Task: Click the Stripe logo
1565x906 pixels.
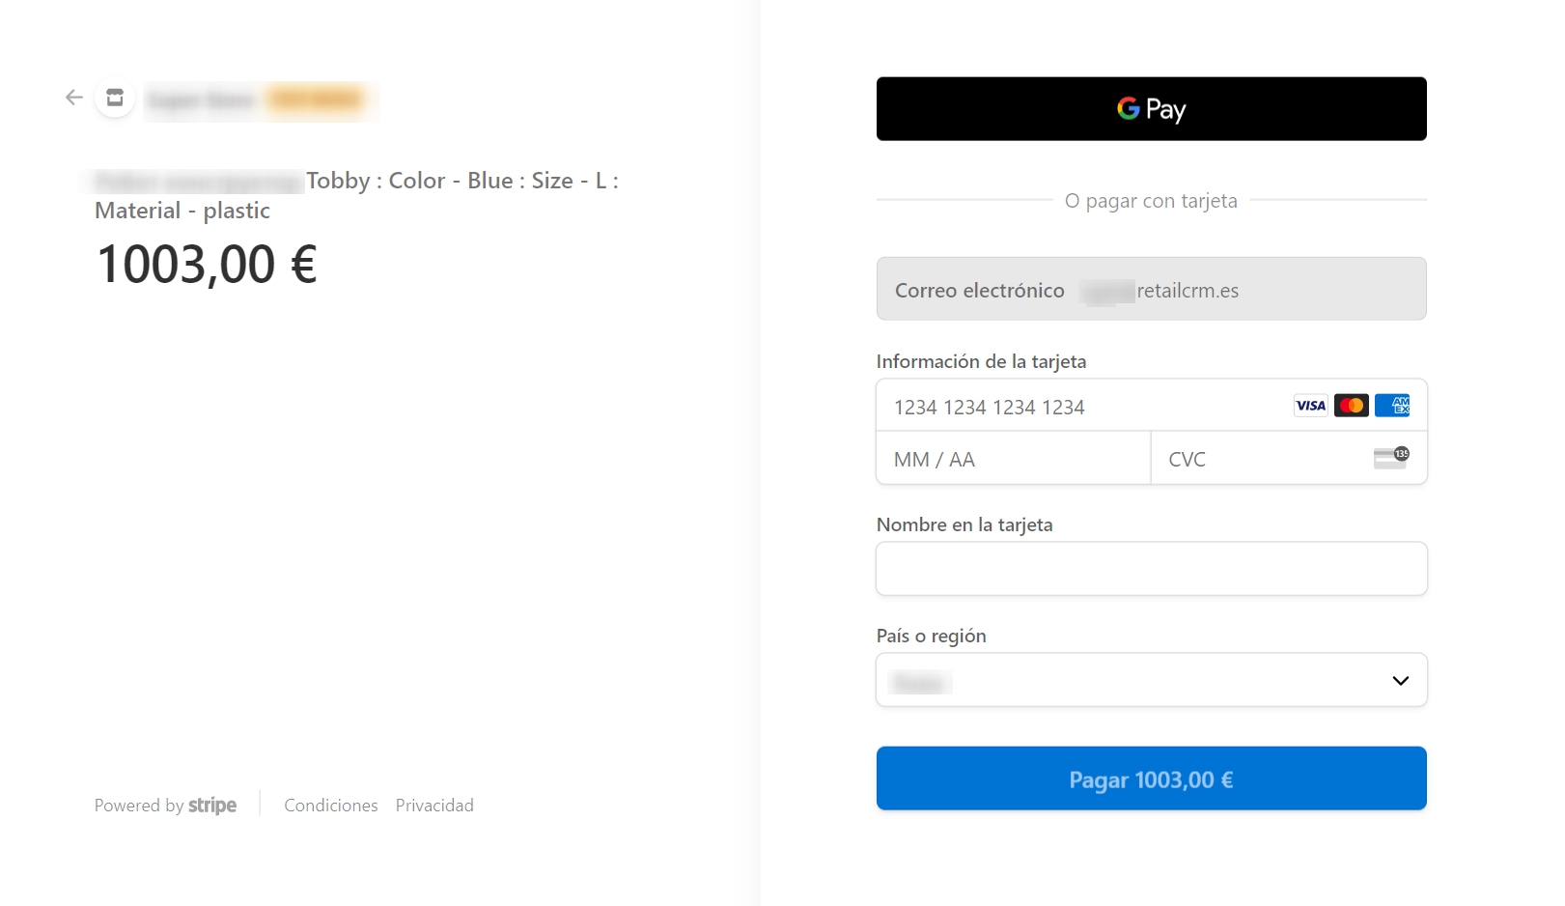Action: click(212, 806)
